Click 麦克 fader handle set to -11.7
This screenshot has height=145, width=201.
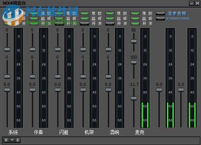(x=134, y=98)
